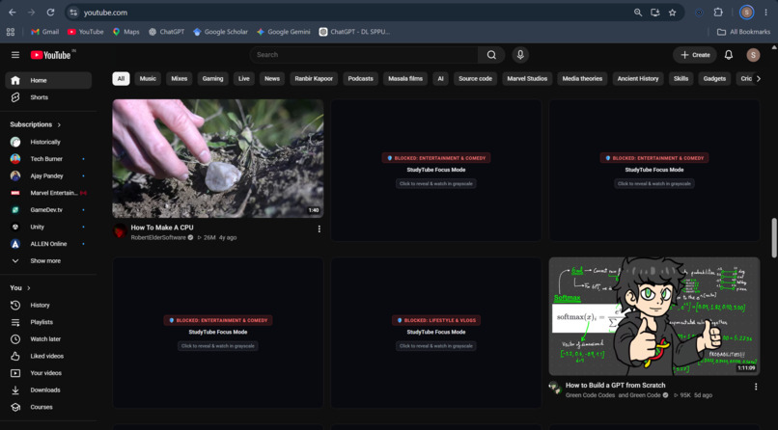Open Shorts from the sidebar
The width and height of the screenshot is (778, 430).
pos(48,97)
